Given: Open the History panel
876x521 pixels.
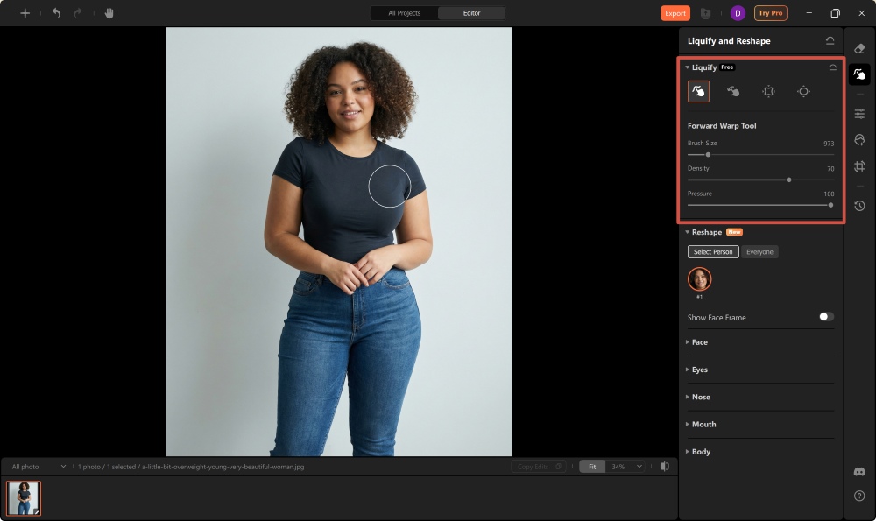Looking at the screenshot, I should [x=859, y=206].
